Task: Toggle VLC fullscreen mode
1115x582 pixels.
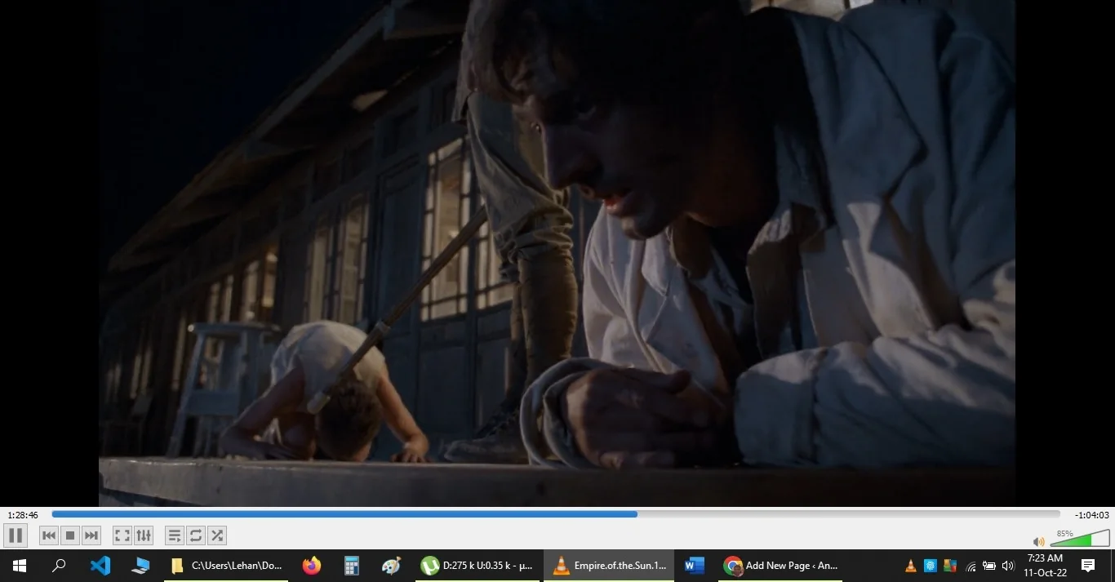Action: 122,535
